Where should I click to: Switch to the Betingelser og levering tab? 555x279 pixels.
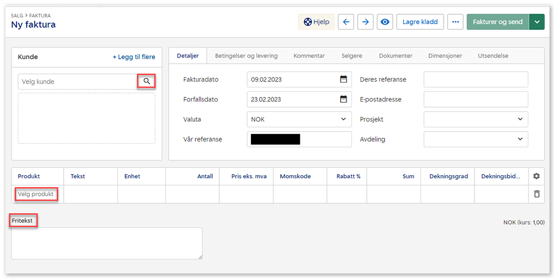246,55
